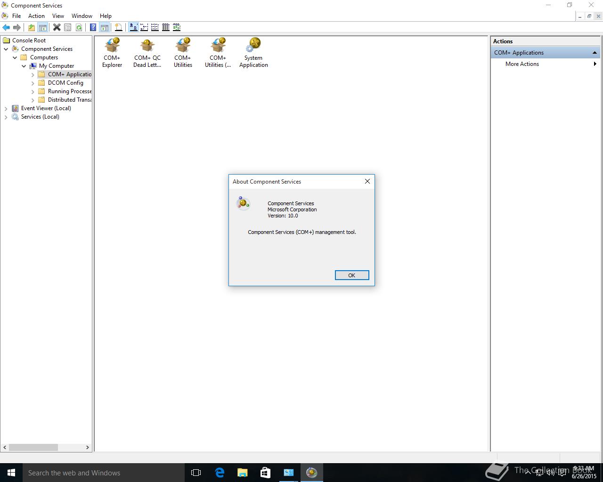Go up one level via folder icon

pos(31,27)
